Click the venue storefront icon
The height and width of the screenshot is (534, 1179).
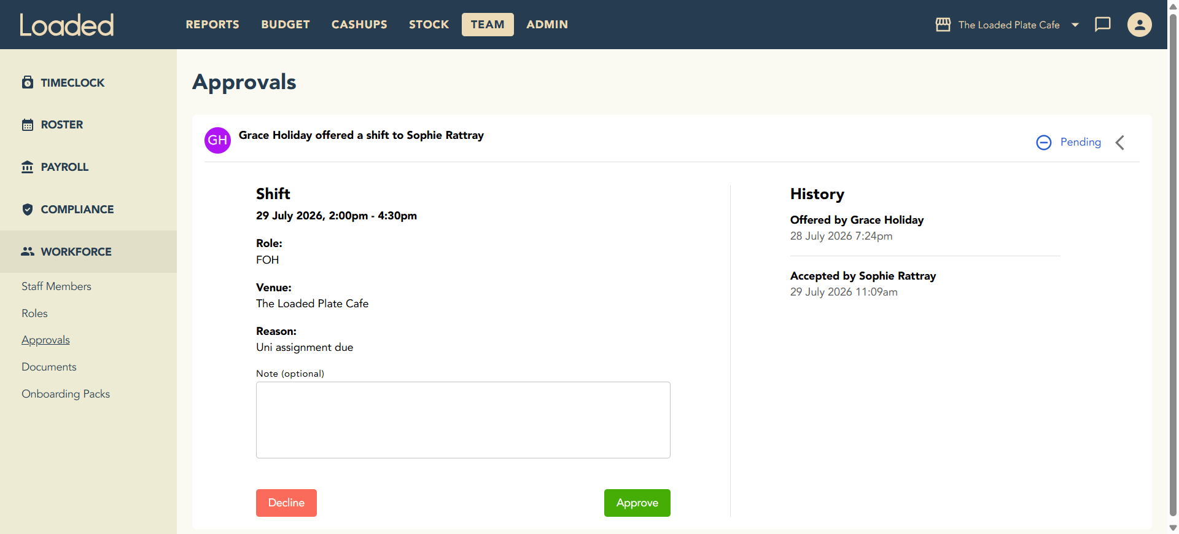coord(943,25)
